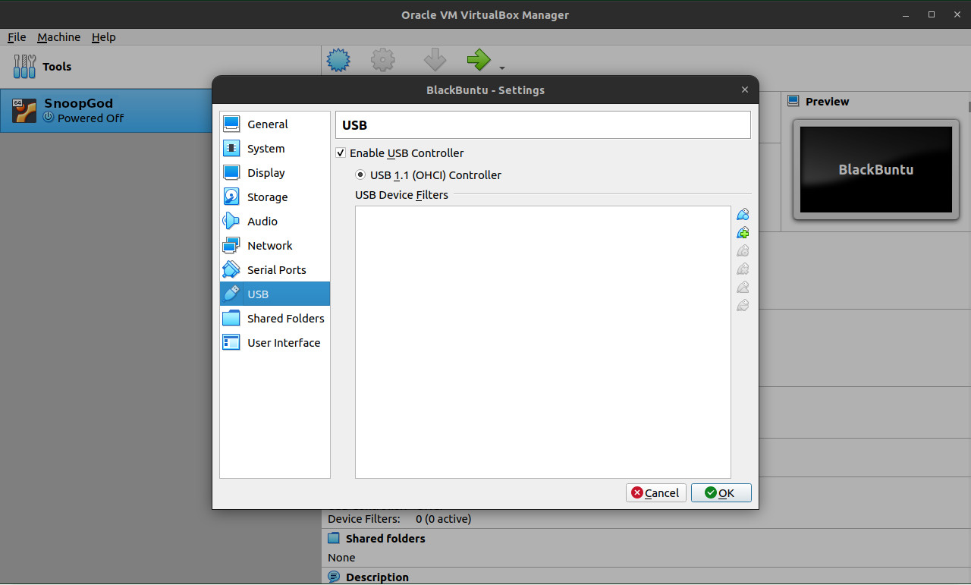Click the greyed-out remove USB filter icon

[x=743, y=269]
